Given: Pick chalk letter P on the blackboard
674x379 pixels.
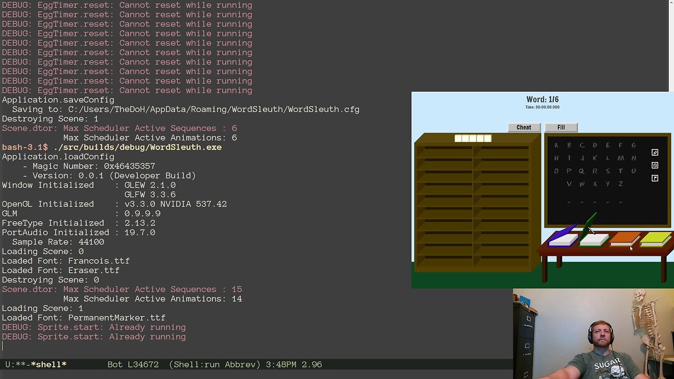Looking at the screenshot, I should point(569,171).
